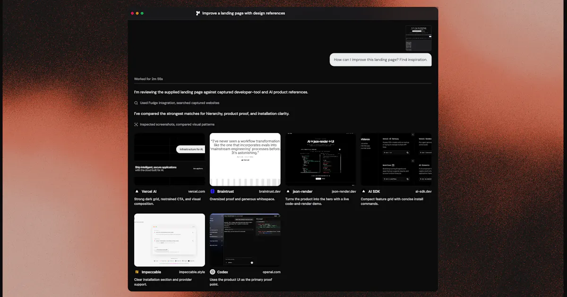
Task: Click the Vercel AI triangle favicon
Action: pyautogui.click(x=137, y=191)
